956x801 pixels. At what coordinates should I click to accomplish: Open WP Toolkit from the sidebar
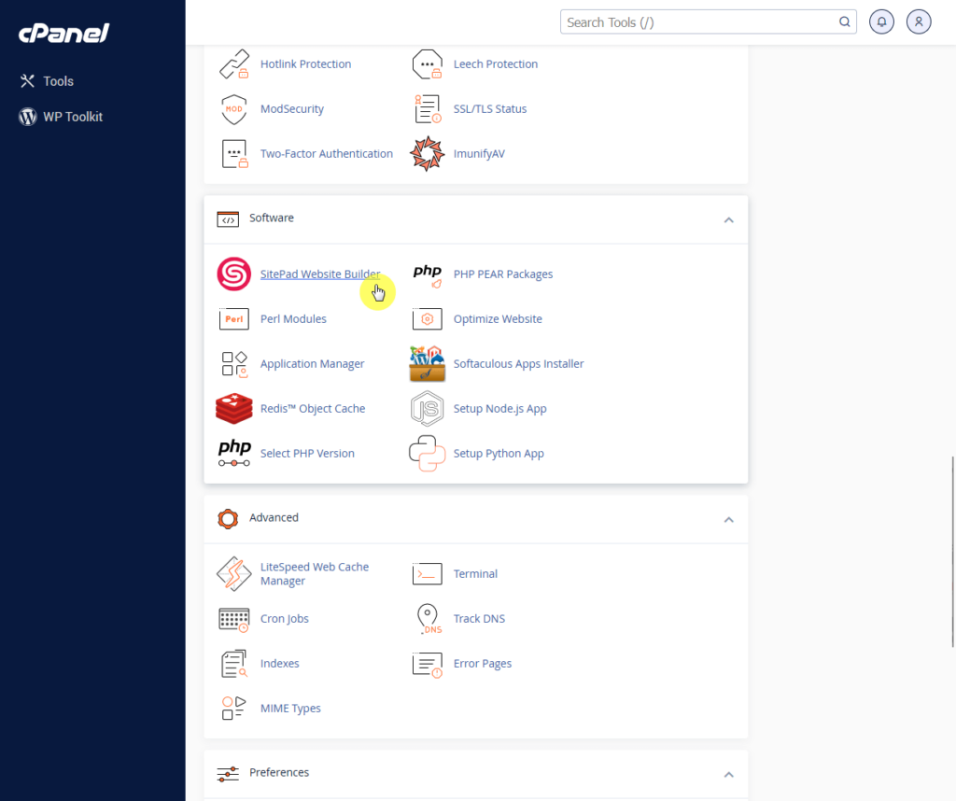point(71,116)
